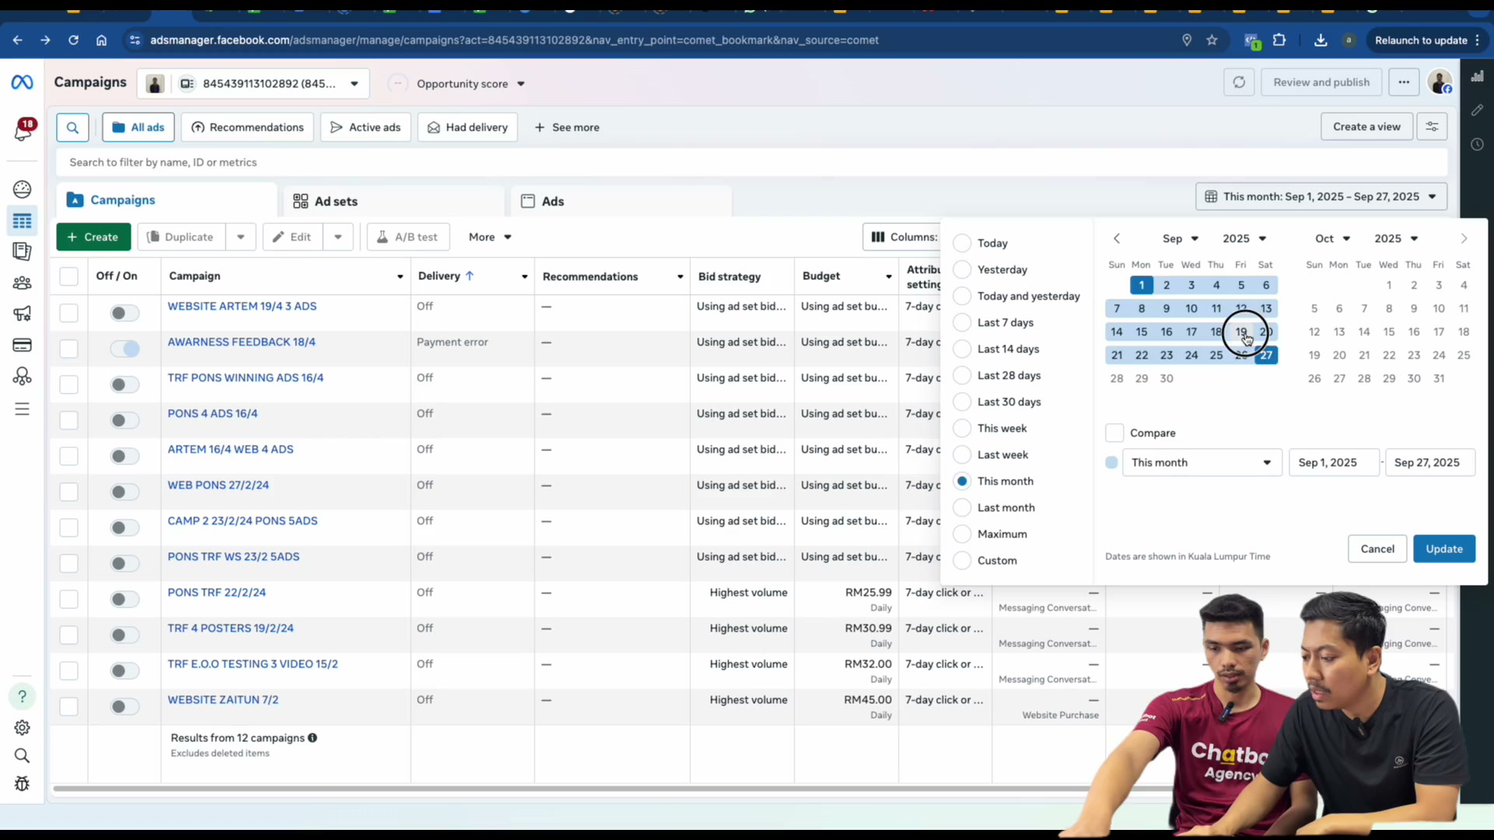The image size is (1494, 840).
Task: Open Settings gear icon in sidebar
Action: (x=22, y=728)
